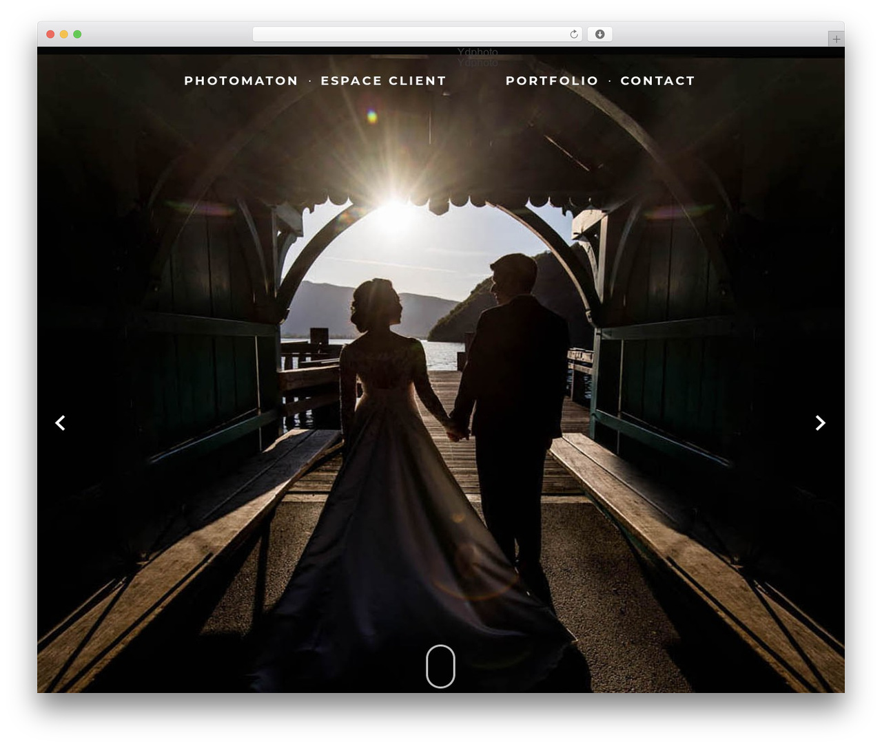Show previous slide with left arrow
This screenshot has height=746, width=882.
[61, 423]
